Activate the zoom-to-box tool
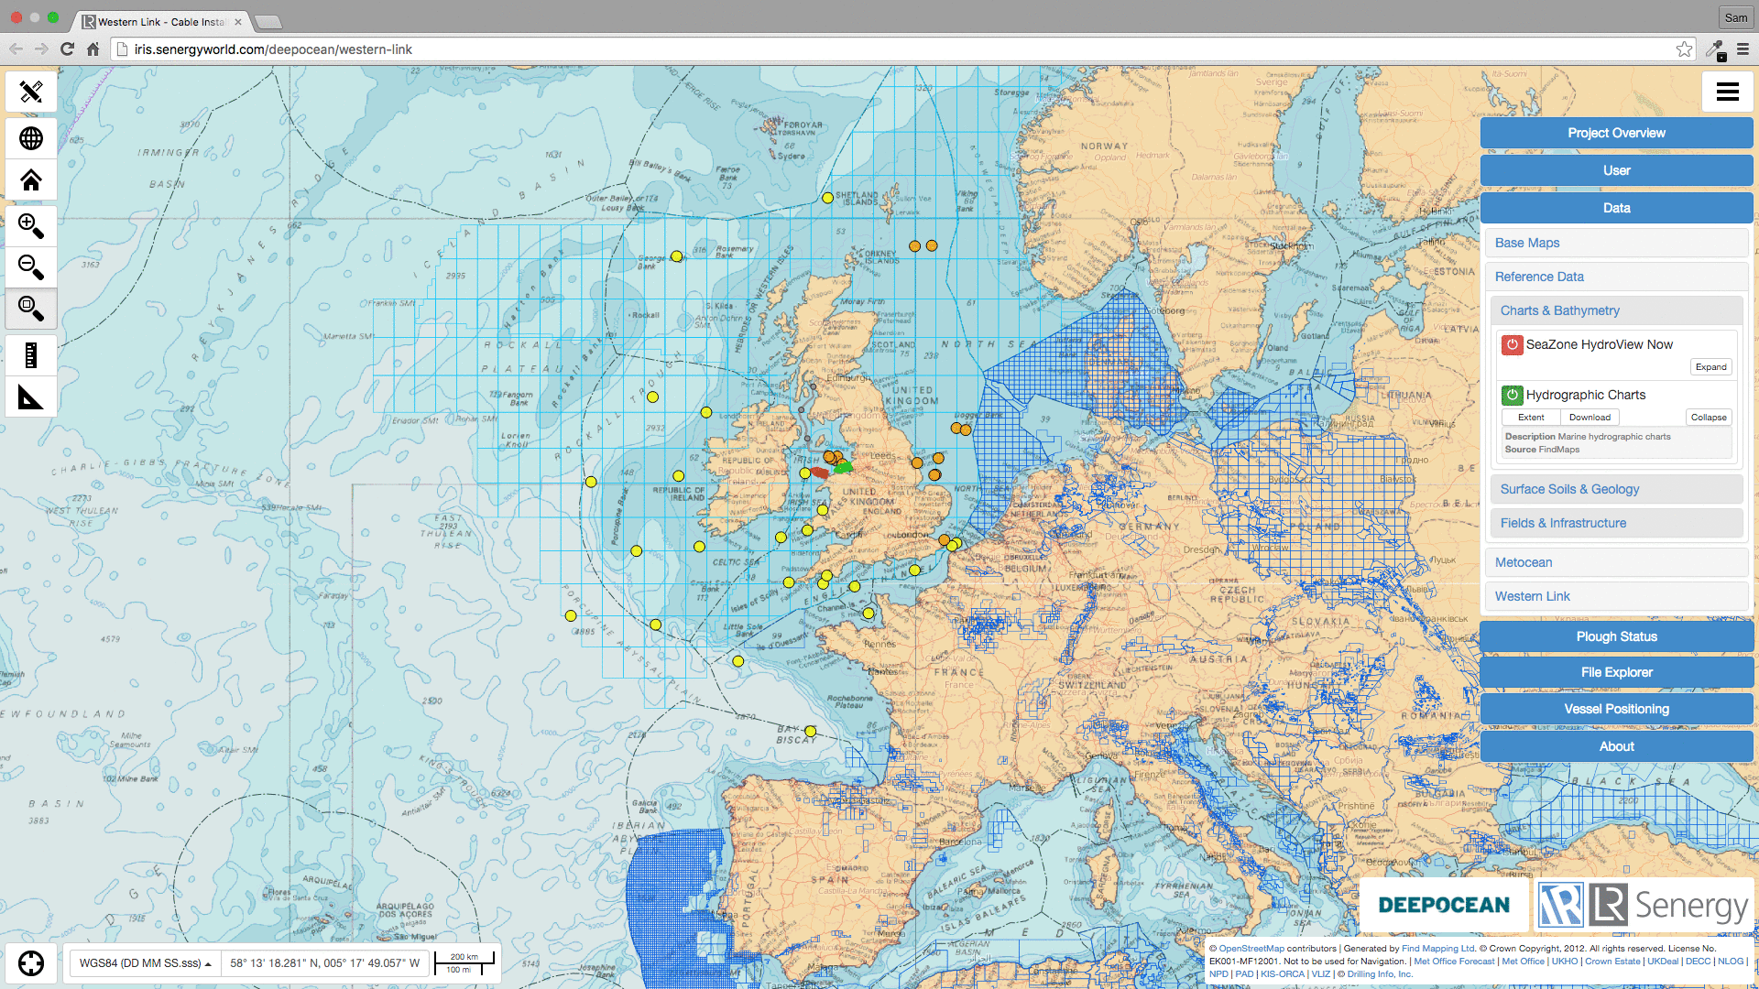 [31, 310]
